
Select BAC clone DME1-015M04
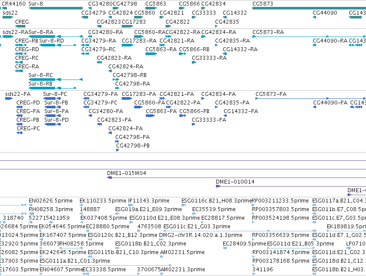click(x=126, y=173)
